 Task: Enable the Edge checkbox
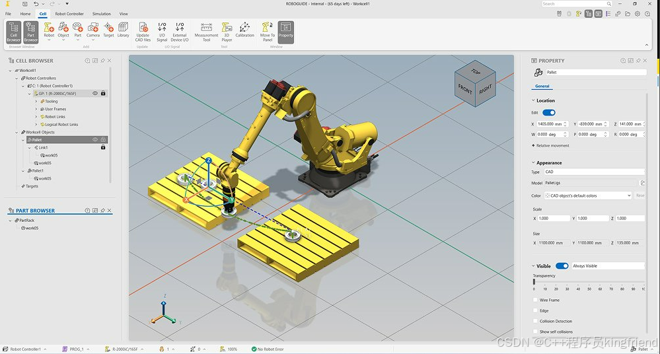tap(535, 310)
